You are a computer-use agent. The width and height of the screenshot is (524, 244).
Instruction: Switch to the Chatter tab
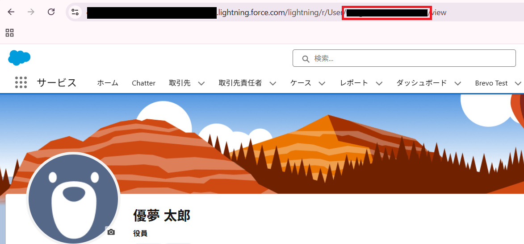(144, 83)
